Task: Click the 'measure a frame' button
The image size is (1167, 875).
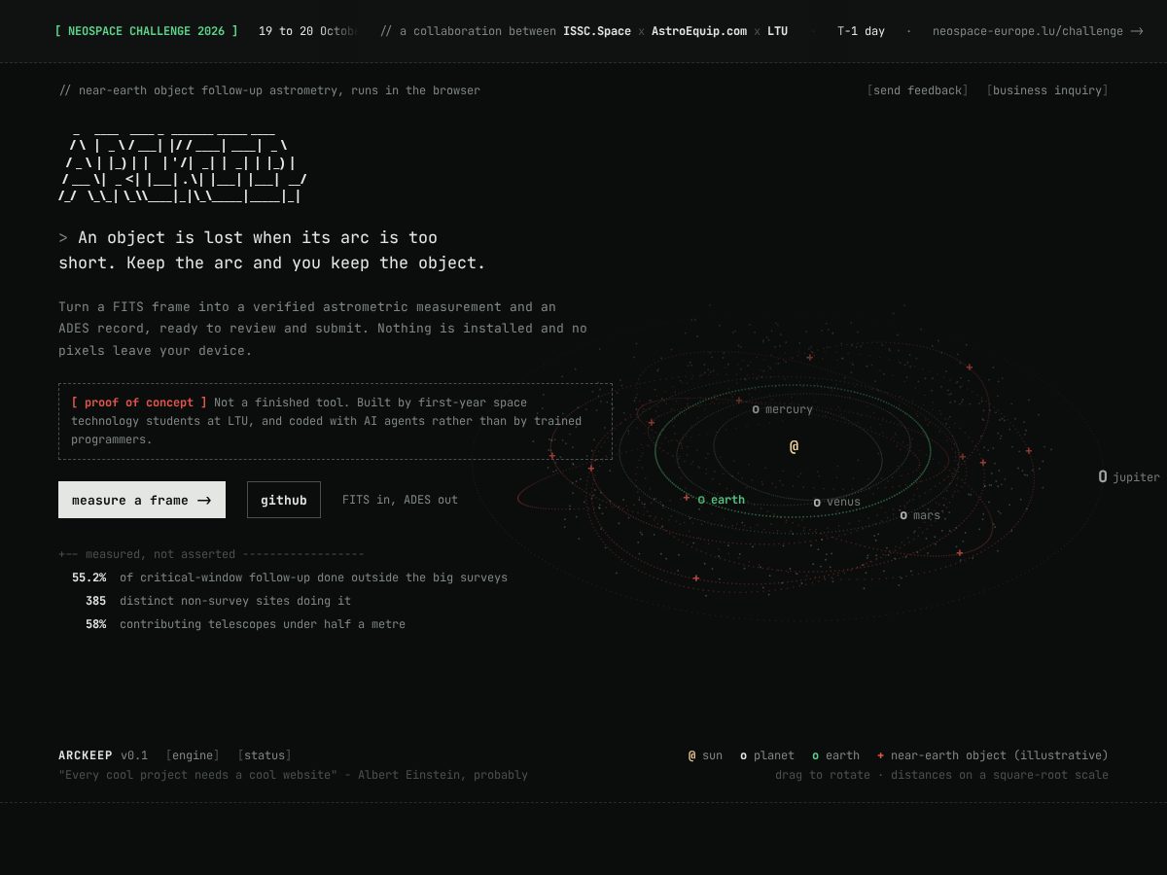Action: tap(142, 500)
